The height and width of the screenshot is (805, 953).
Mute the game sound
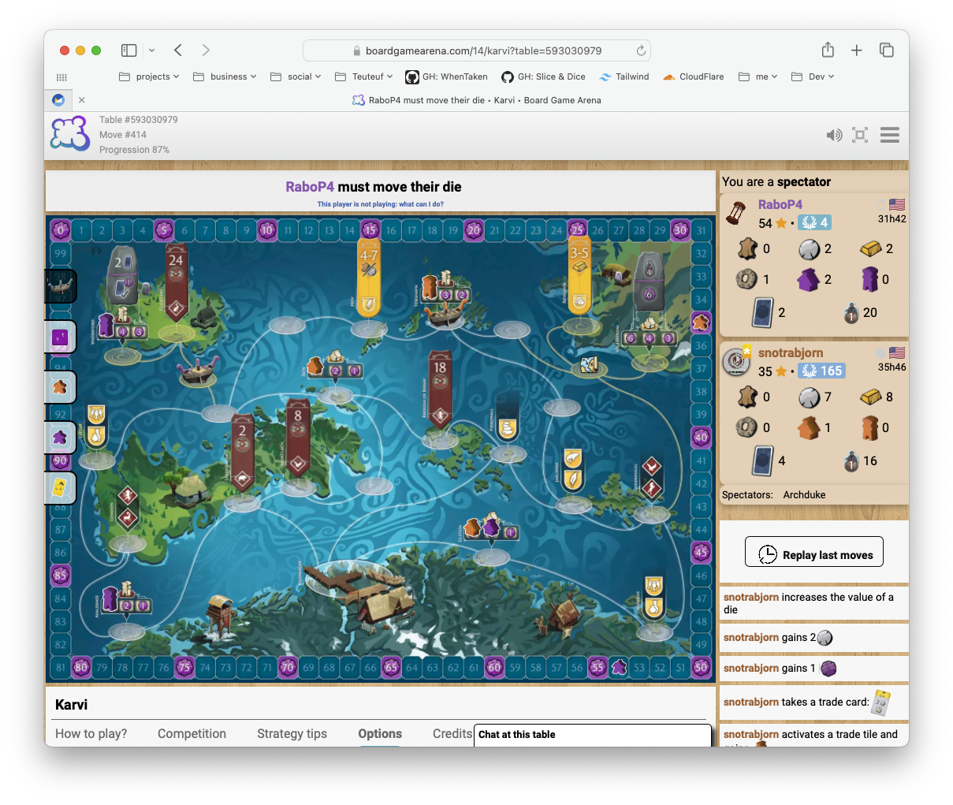click(834, 135)
